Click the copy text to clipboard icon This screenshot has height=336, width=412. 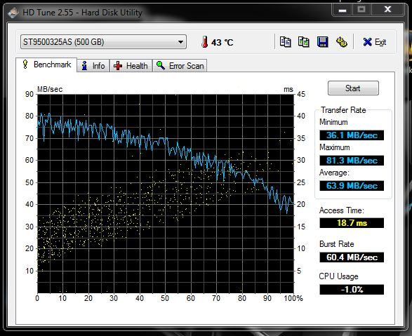[285, 42]
